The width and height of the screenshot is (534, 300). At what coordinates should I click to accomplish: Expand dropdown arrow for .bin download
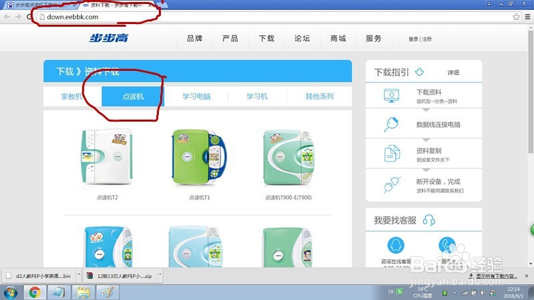coord(79,274)
